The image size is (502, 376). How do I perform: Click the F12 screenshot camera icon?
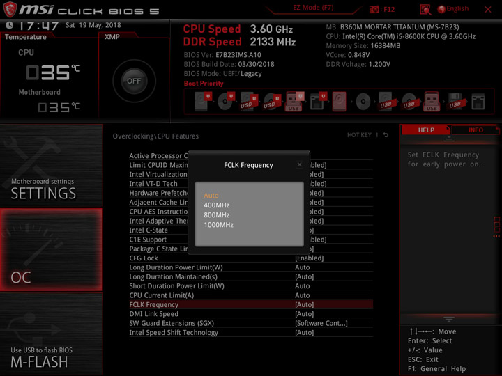374,9
